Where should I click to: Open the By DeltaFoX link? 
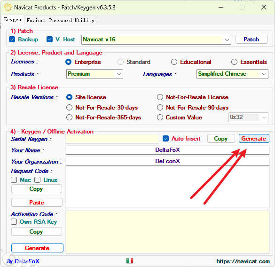pyautogui.click(x=23, y=261)
